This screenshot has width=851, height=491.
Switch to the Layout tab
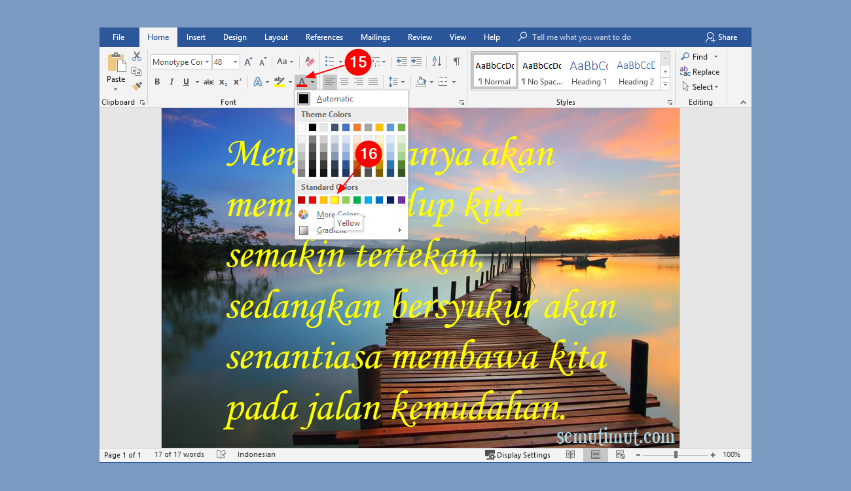[x=276, y=37]
